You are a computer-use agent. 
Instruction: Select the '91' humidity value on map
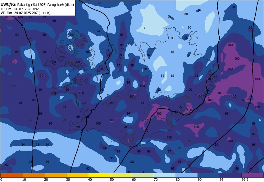[199, 11]
